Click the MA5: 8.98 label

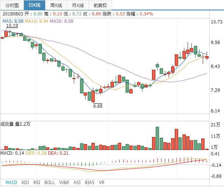13,21
